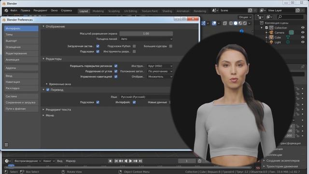Hide the Cube in outliner viewport
The image size is (309, 174).
coord(303,37)
